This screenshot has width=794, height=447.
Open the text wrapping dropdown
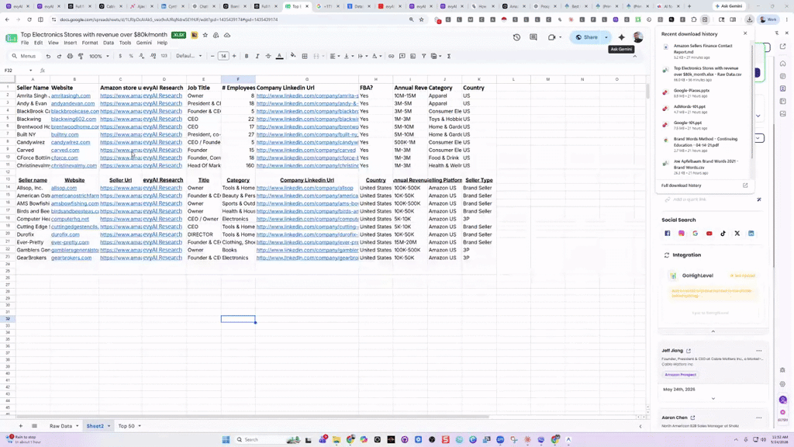click(362, 56)
